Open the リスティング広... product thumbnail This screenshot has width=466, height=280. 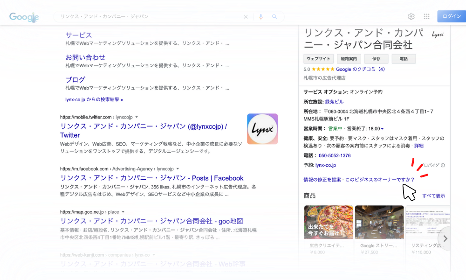pos(428,222)
